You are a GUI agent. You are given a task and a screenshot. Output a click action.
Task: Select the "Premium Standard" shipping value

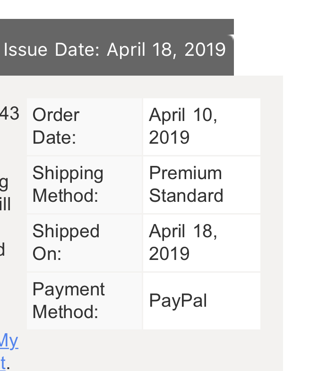point(202,185)
